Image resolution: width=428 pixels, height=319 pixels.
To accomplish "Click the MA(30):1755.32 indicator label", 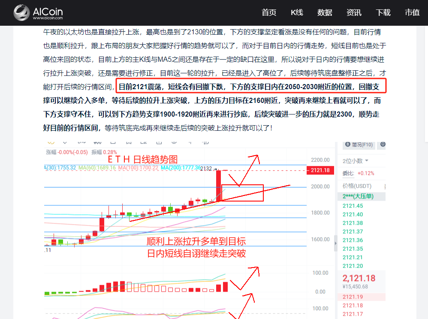I will pos(60,168).
